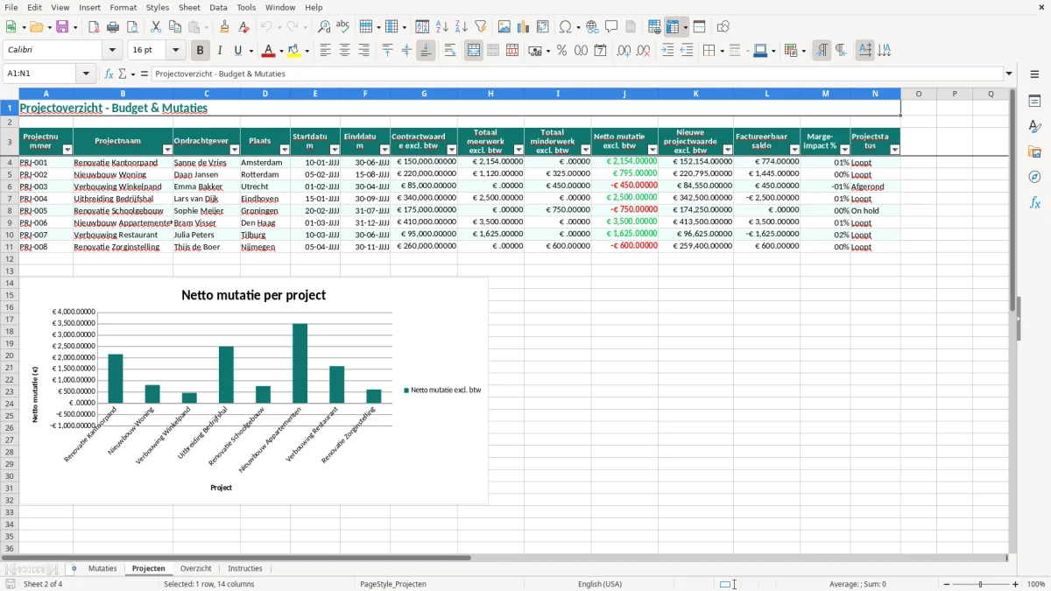The image size is (1051, 591).
Task: Toggle Center Horizontally alignment
Action: pos(345,51)
